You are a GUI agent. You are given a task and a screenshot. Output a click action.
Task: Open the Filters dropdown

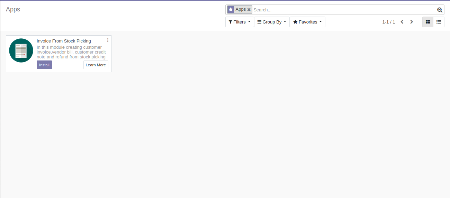[240, 22]
